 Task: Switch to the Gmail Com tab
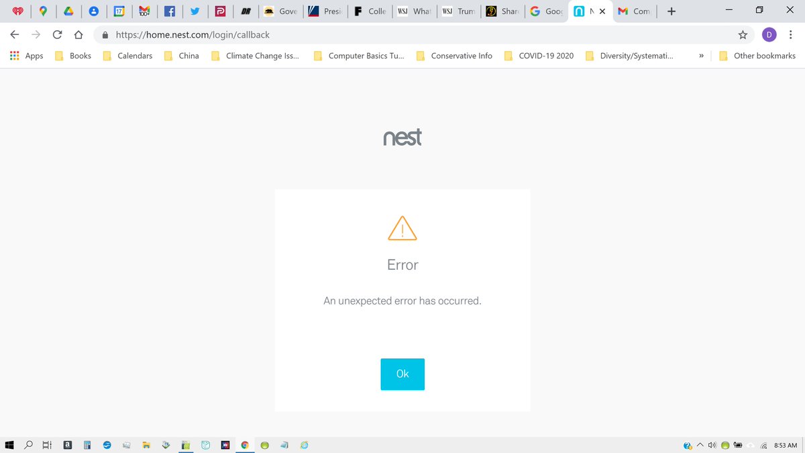coord(635,11)
